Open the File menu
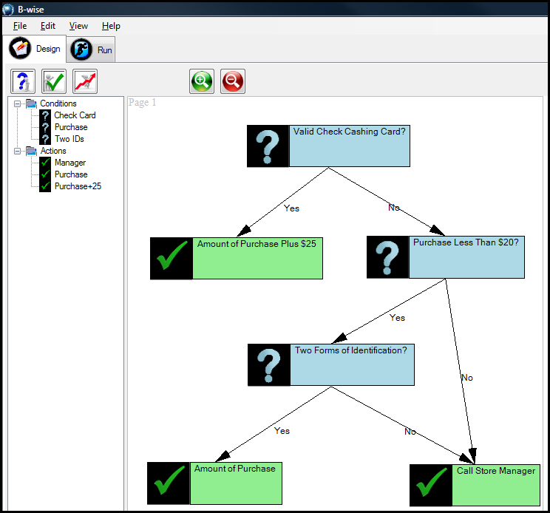This screenshot has height=513, width=550. click(20, 26)
